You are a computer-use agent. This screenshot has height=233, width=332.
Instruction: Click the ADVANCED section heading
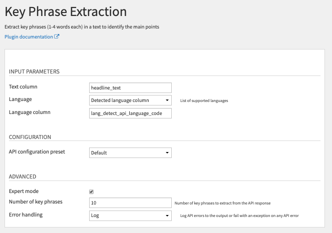click(23, 176)
